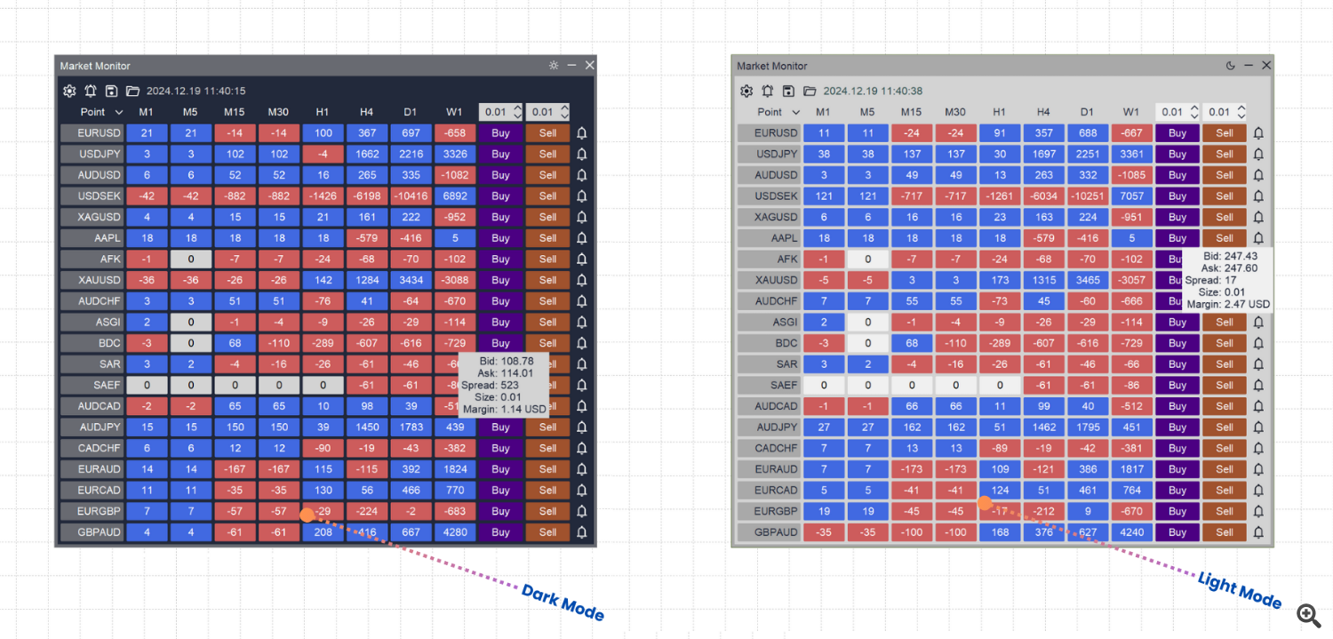Click timestamp 2024.12.19 11:40:38 in light window
This screenshot has width=1333, height=639.
873,91
